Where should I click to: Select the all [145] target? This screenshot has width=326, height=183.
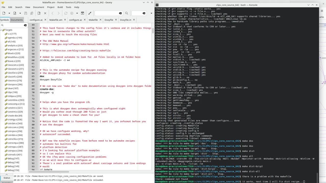tap(11, 42)
